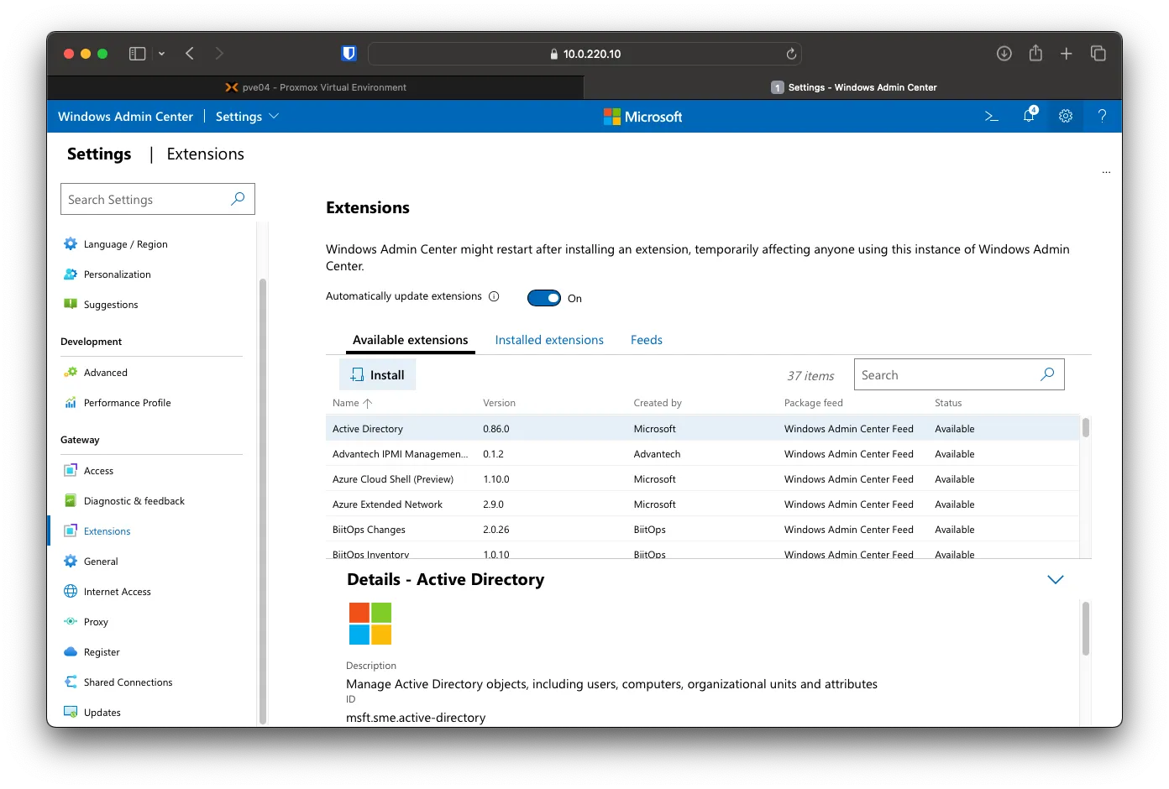Sort by the Package feed column
Screen dimensions: 1169x789
[813, 403]
